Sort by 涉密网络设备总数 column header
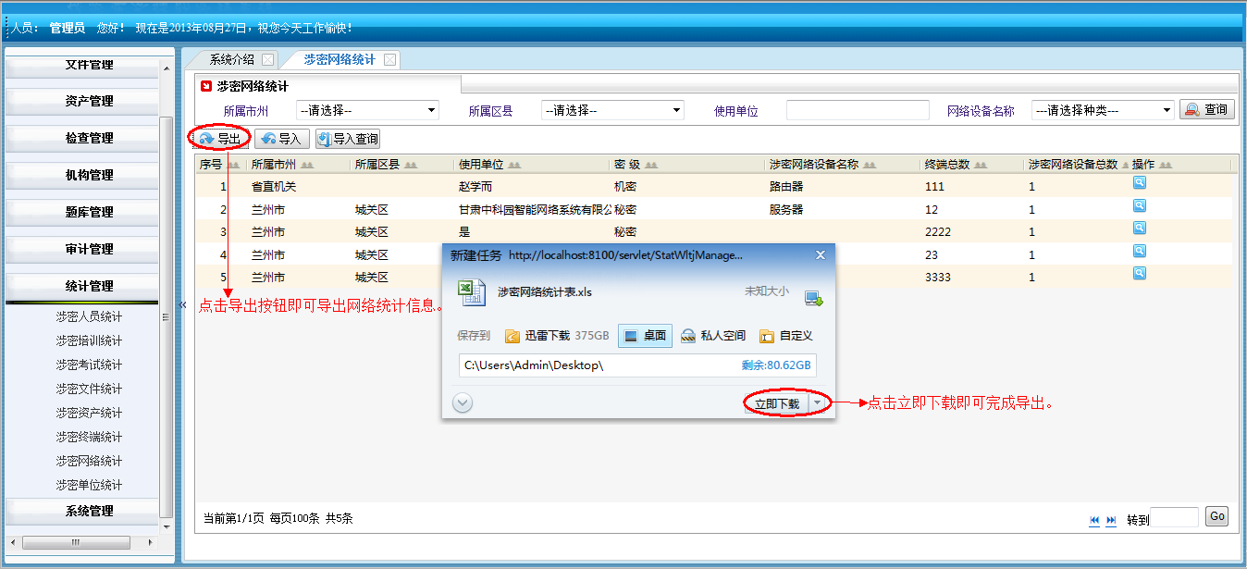 tap(1076, 165)
